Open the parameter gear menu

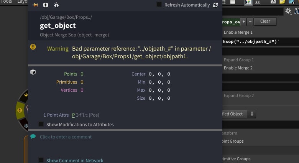pos(288,11)
